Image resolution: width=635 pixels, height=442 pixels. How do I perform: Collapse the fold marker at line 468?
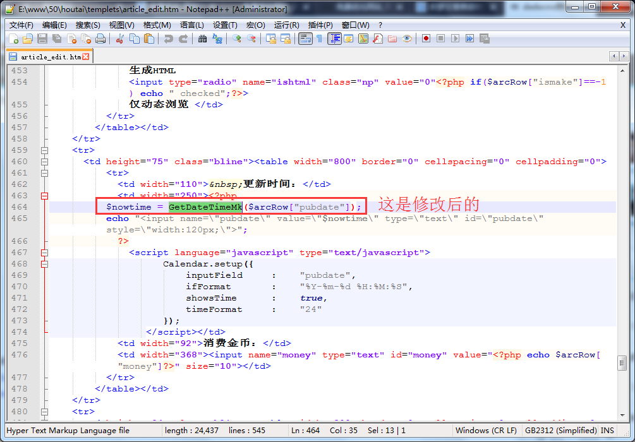(x=44, y=264)
